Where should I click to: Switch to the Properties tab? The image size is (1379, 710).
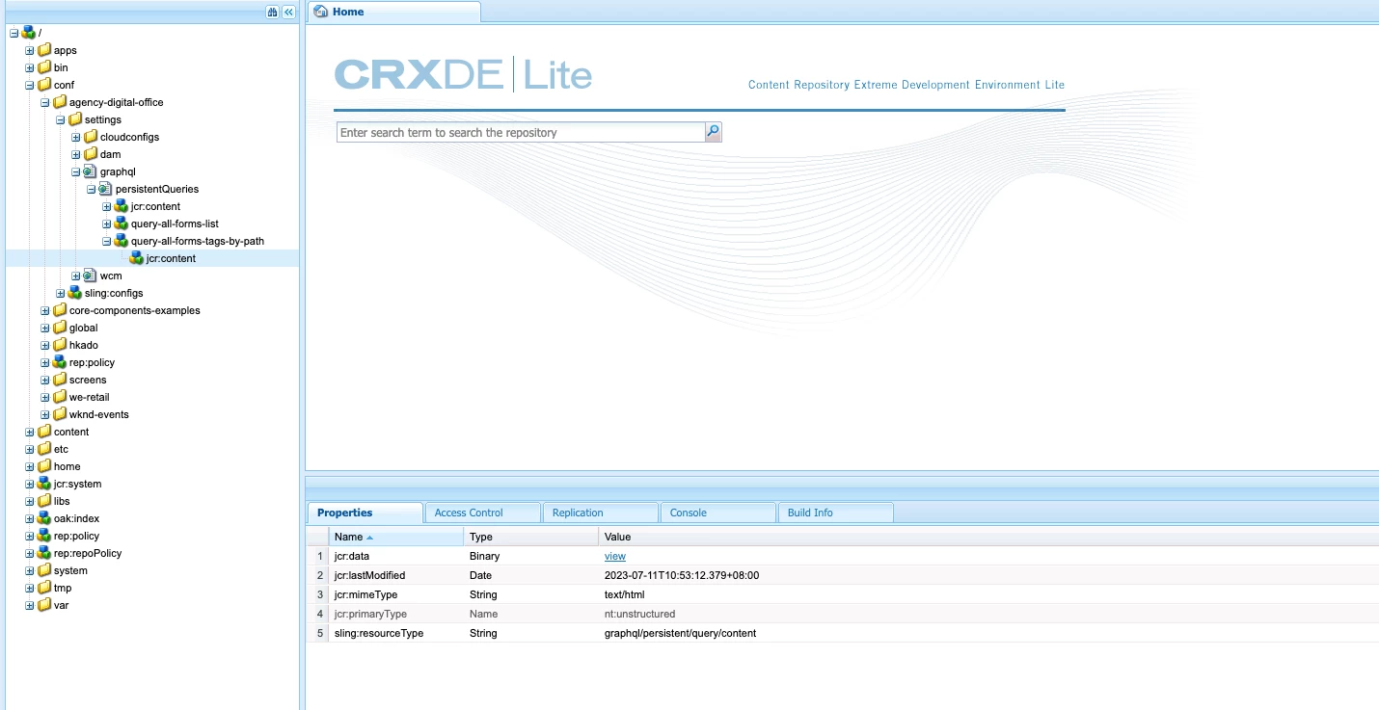(365, 513)
